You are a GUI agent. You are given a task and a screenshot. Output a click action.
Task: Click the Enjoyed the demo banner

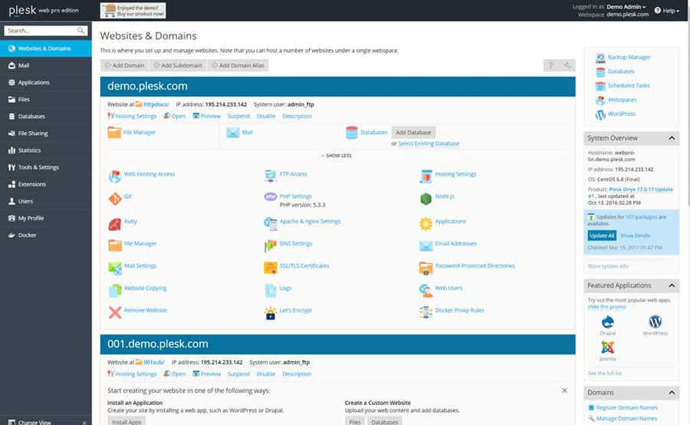(x=133, y=11)
